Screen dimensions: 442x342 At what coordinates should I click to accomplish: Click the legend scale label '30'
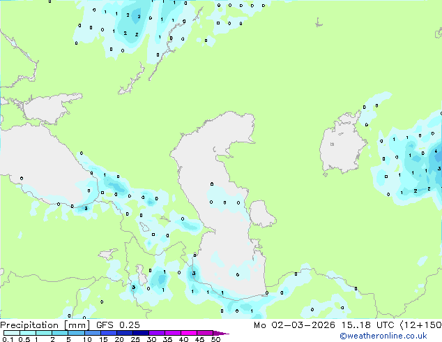pos(151,339)
